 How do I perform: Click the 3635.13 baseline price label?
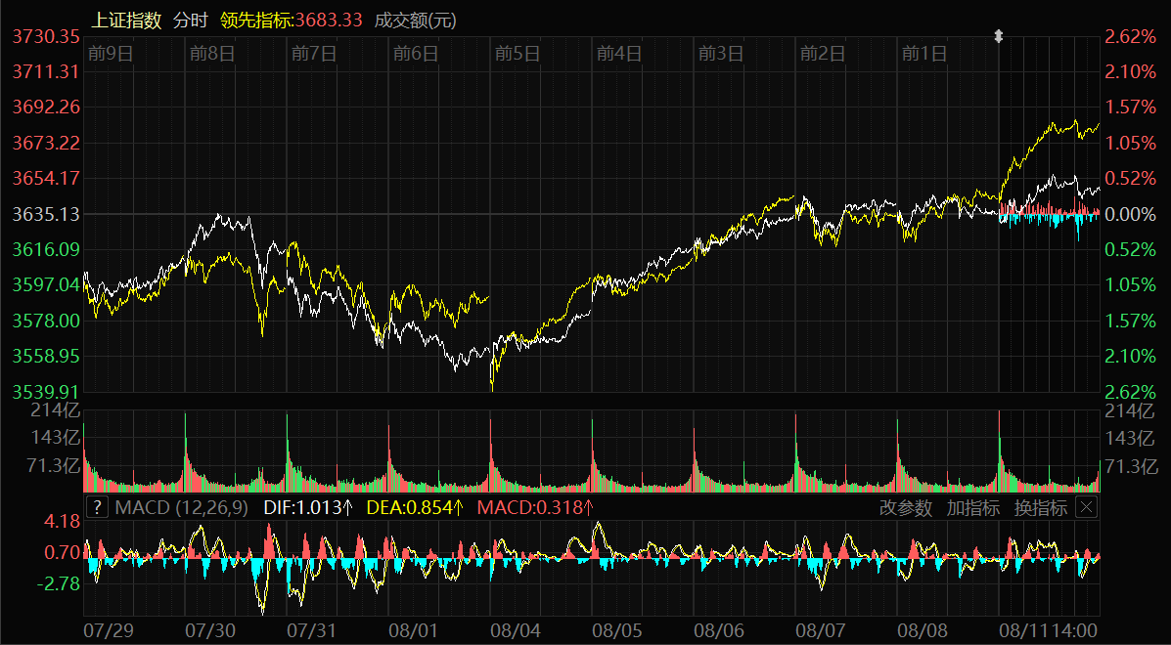(x=46, y=214)
